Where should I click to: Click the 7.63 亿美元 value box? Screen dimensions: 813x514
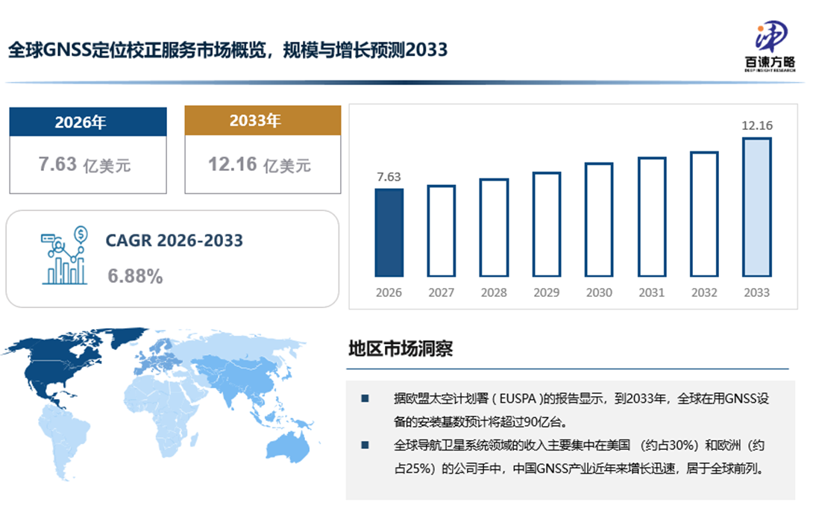(x=87, y=164)
